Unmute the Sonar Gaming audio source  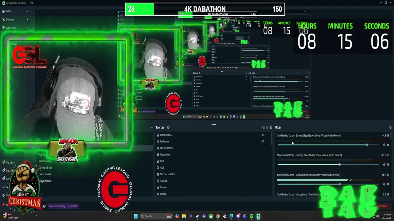click(x=384, y=165)
